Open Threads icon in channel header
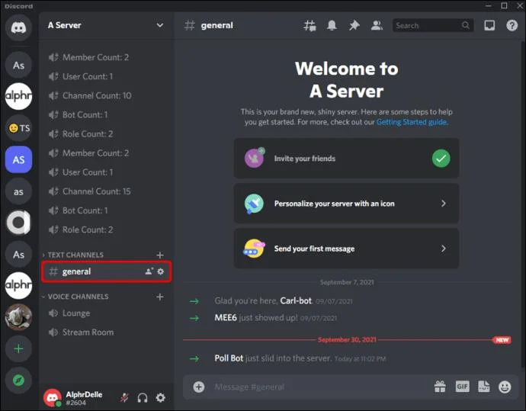The width and height of the screenshot is (526, 411). coord(310,25)
